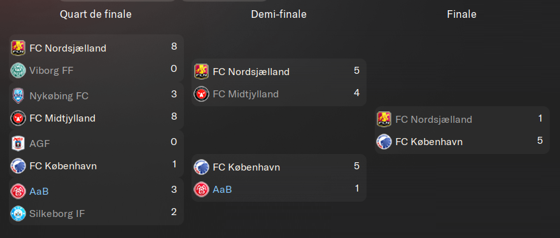Click FC Midtjylland crest in quarter-final
This screenshot has height=238, width=560.
(18, 118)
